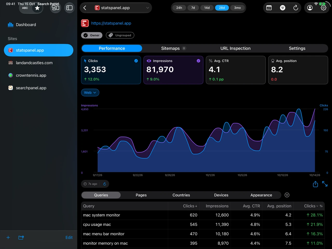Image resolution: width=332 pixels, height=249 pixels.
Task: Open the Web search type dropdown
Action: point(90,93)
